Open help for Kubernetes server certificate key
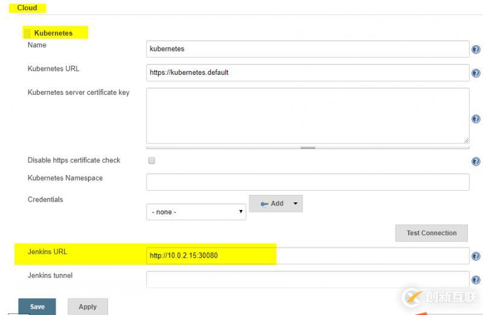The image size is (483, 315). tap(476, 119)
